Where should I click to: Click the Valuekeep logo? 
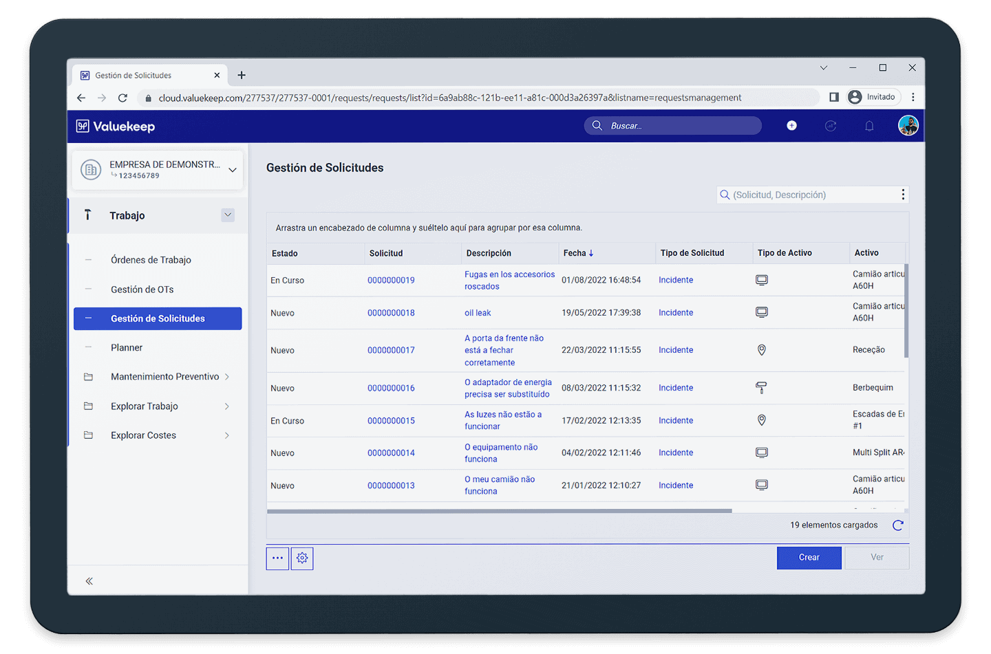[116, 127]
